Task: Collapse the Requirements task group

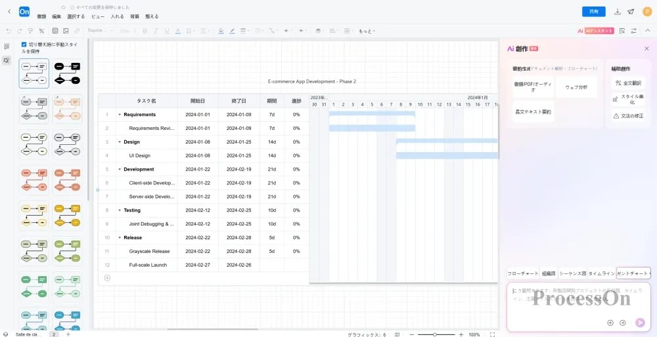Action: pos(120,115)
